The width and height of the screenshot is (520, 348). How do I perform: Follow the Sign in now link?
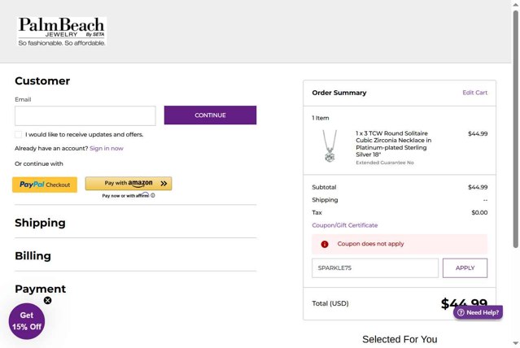coord(107,148)
